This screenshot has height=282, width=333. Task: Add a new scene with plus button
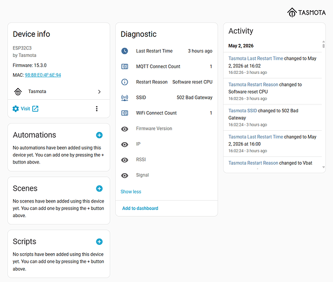point(99,188)
